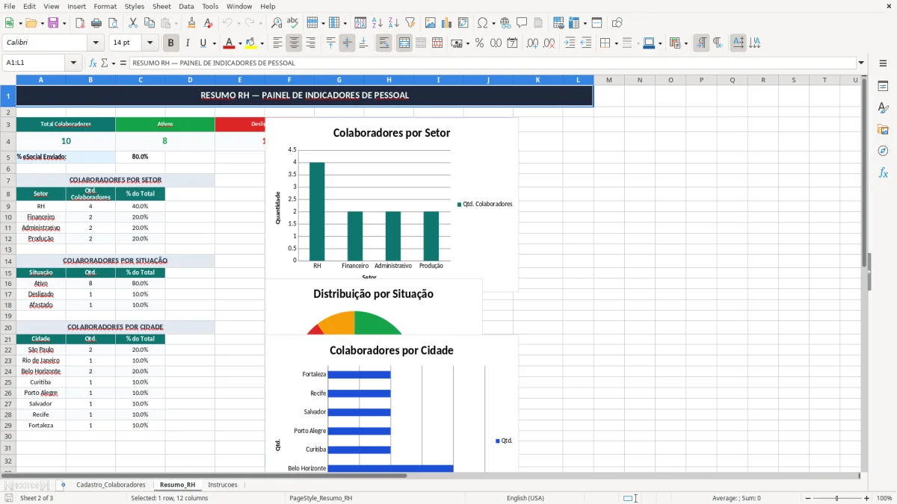Toggle Wrap Text button
Screen dimensions: 897x504
point(383,43)
